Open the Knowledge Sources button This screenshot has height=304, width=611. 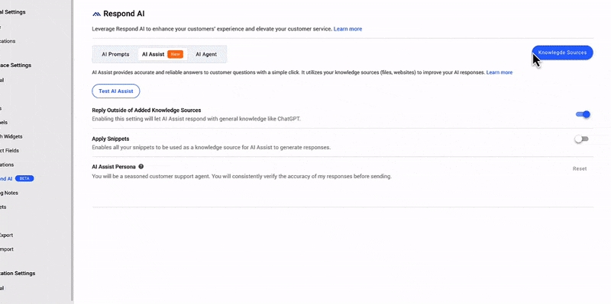click(562, 53)
